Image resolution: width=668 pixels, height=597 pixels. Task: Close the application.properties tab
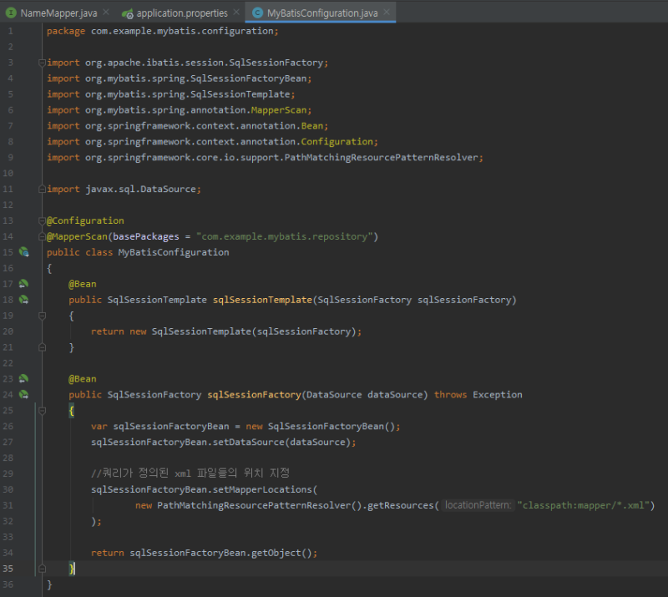click(235, 13)
